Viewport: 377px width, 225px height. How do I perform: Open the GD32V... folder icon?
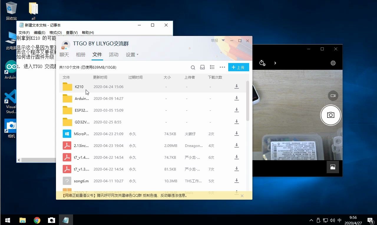pyautogui.click(x=67, y=122)
